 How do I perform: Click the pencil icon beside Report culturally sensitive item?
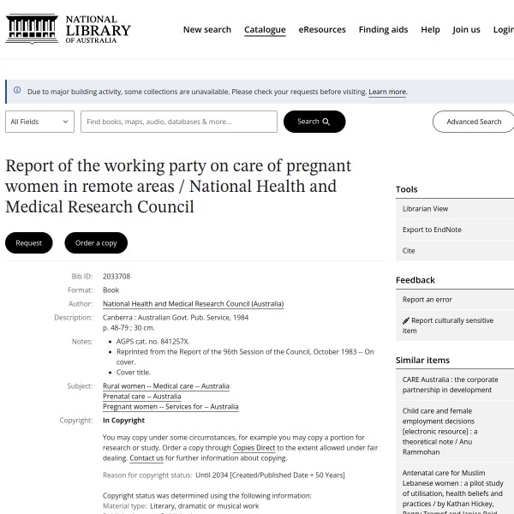406,321
